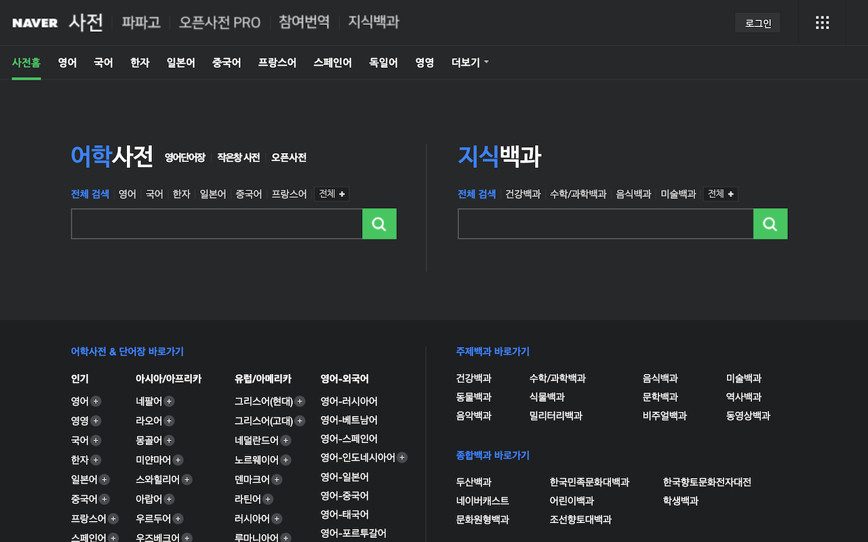
Task: Click the plus icon next to 스와힐리어
Action: (x=187, y=480)
